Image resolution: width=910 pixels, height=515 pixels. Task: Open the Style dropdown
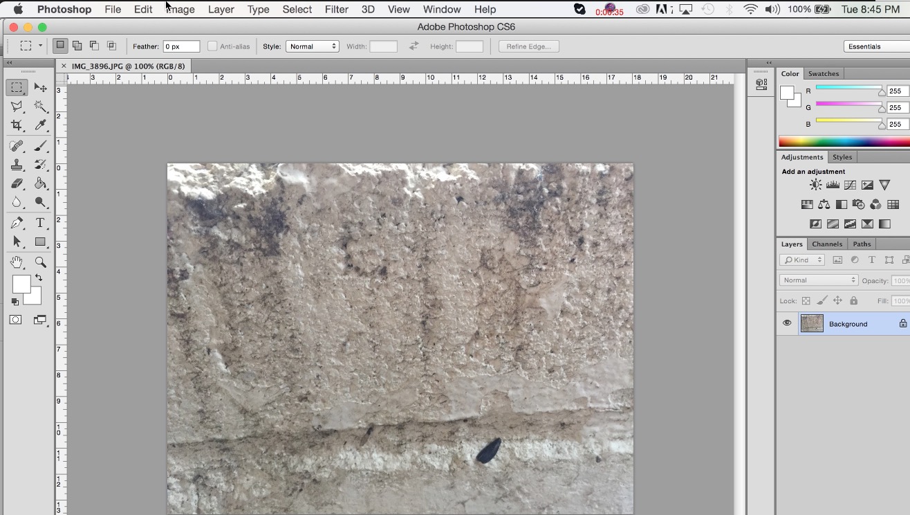[313, 46]
